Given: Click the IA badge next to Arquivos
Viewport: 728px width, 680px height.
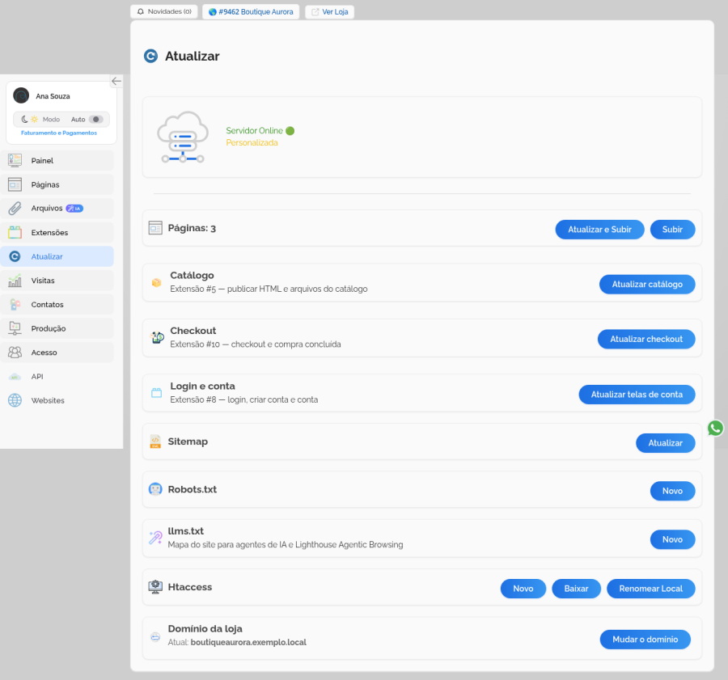Looking at the screenshot, I should 74,209.
